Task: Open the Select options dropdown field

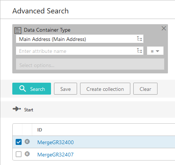Action: (90, 64)
